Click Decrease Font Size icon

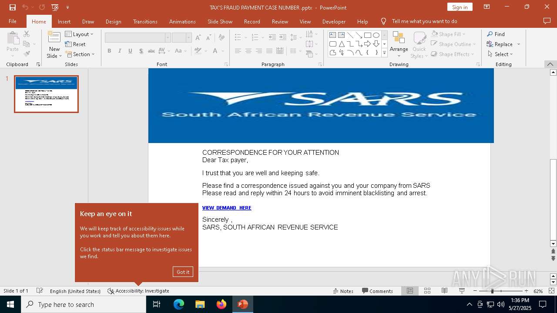coord(208,37)
